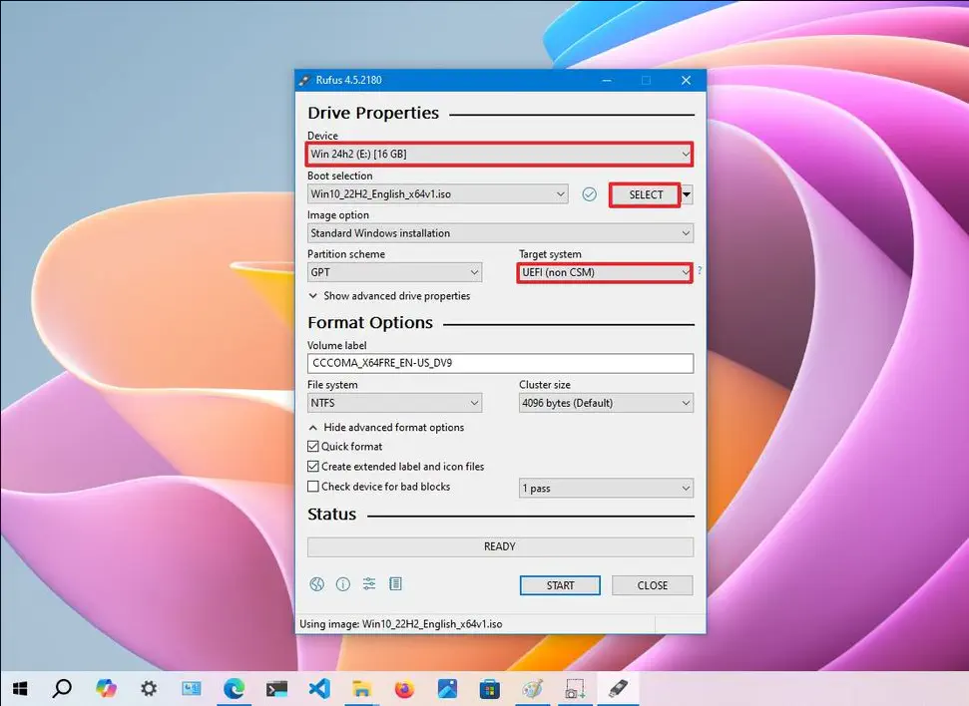Click the CLOSE button
The image size is (969, 706).
[x=652, y=585]
